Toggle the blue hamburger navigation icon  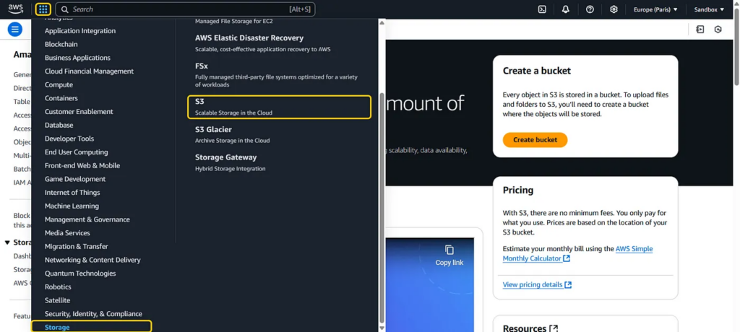[x=15, y=30]
